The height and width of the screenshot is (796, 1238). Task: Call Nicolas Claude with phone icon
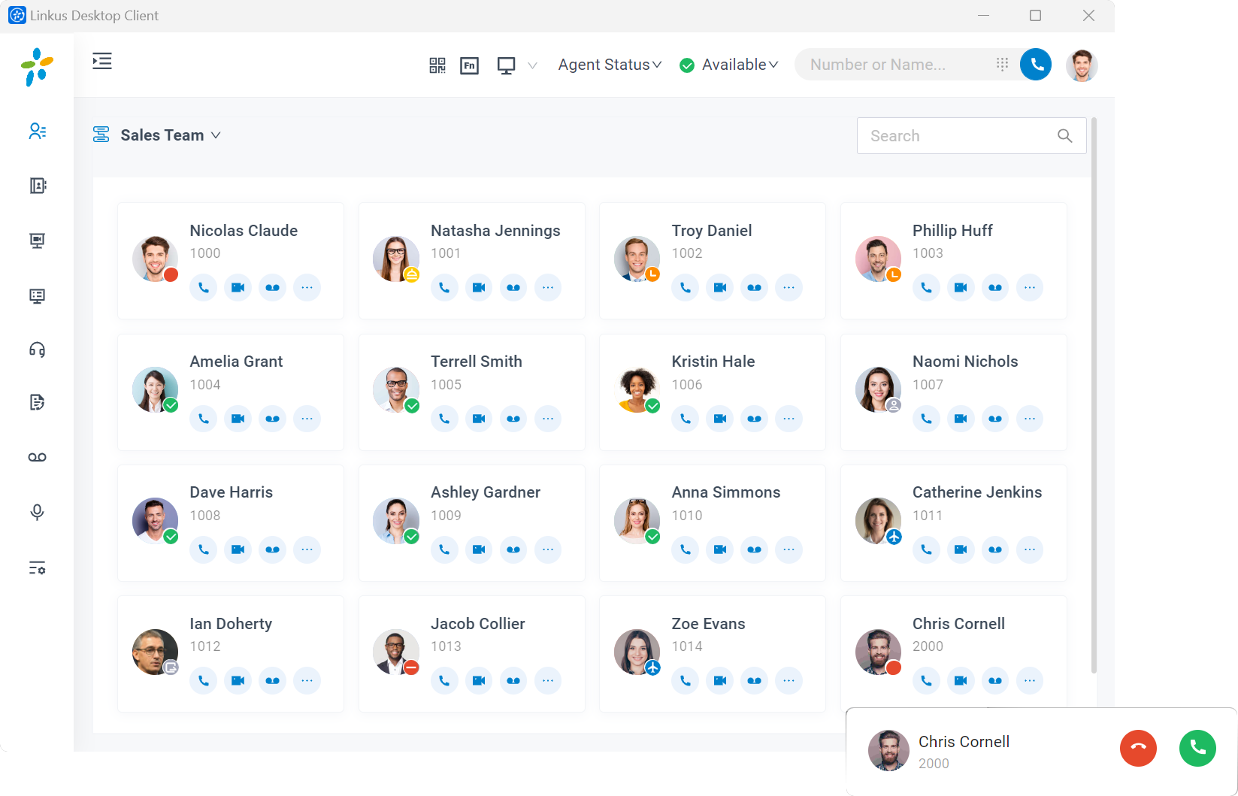click(x=204, y=287)
